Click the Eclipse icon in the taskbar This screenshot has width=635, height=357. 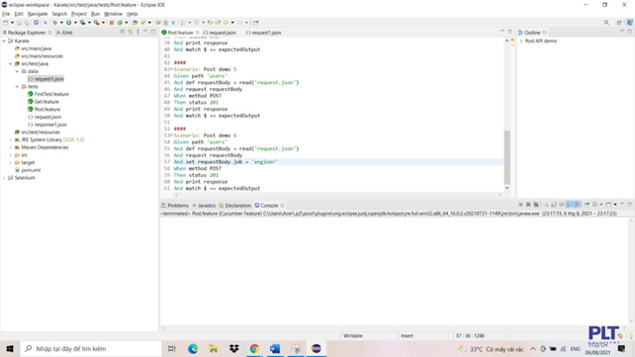pyautogui.click(x=317, y=348)
